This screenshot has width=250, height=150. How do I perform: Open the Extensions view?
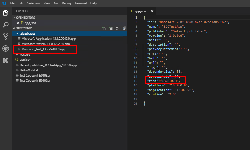(5, 60)
